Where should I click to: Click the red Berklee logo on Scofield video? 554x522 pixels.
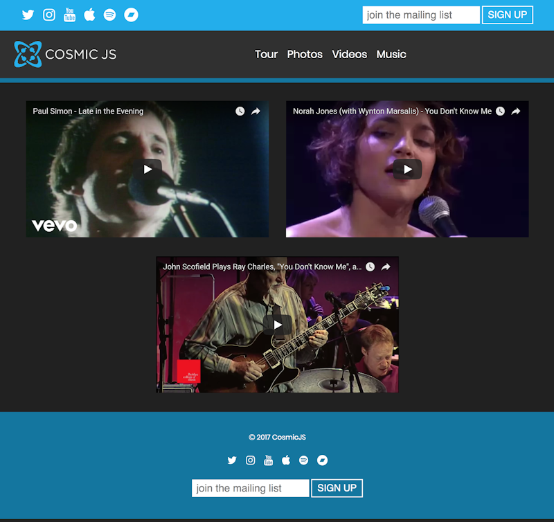(188, 371)
